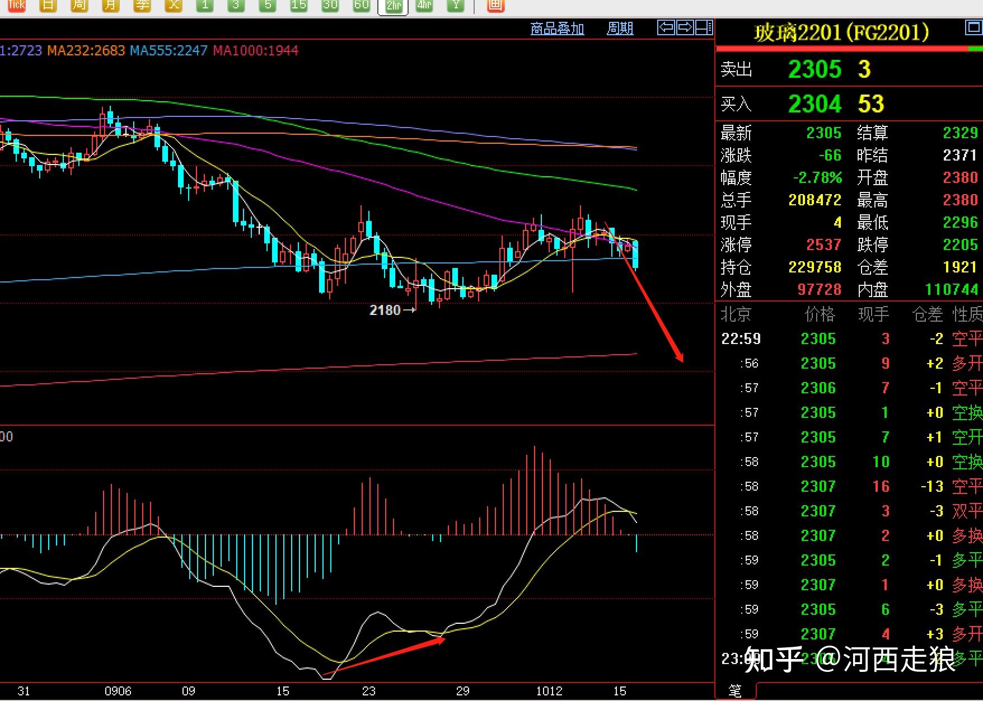Click the 结算 value 2329
Screen dimensions: 983x701
(x=960, y=133)
